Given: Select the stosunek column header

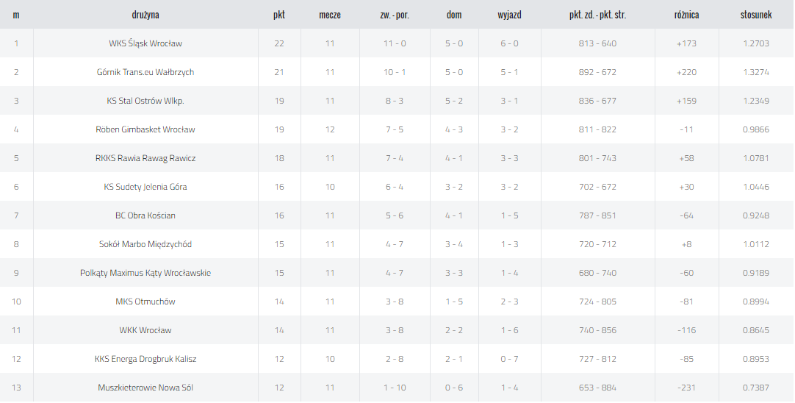Looking at the screenshot, I should click(x=756, y=15).
